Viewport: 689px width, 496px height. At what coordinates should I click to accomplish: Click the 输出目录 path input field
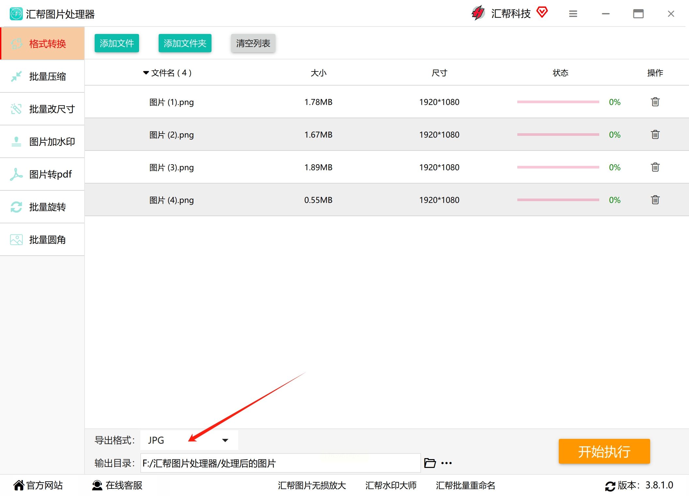click(280, 463)
